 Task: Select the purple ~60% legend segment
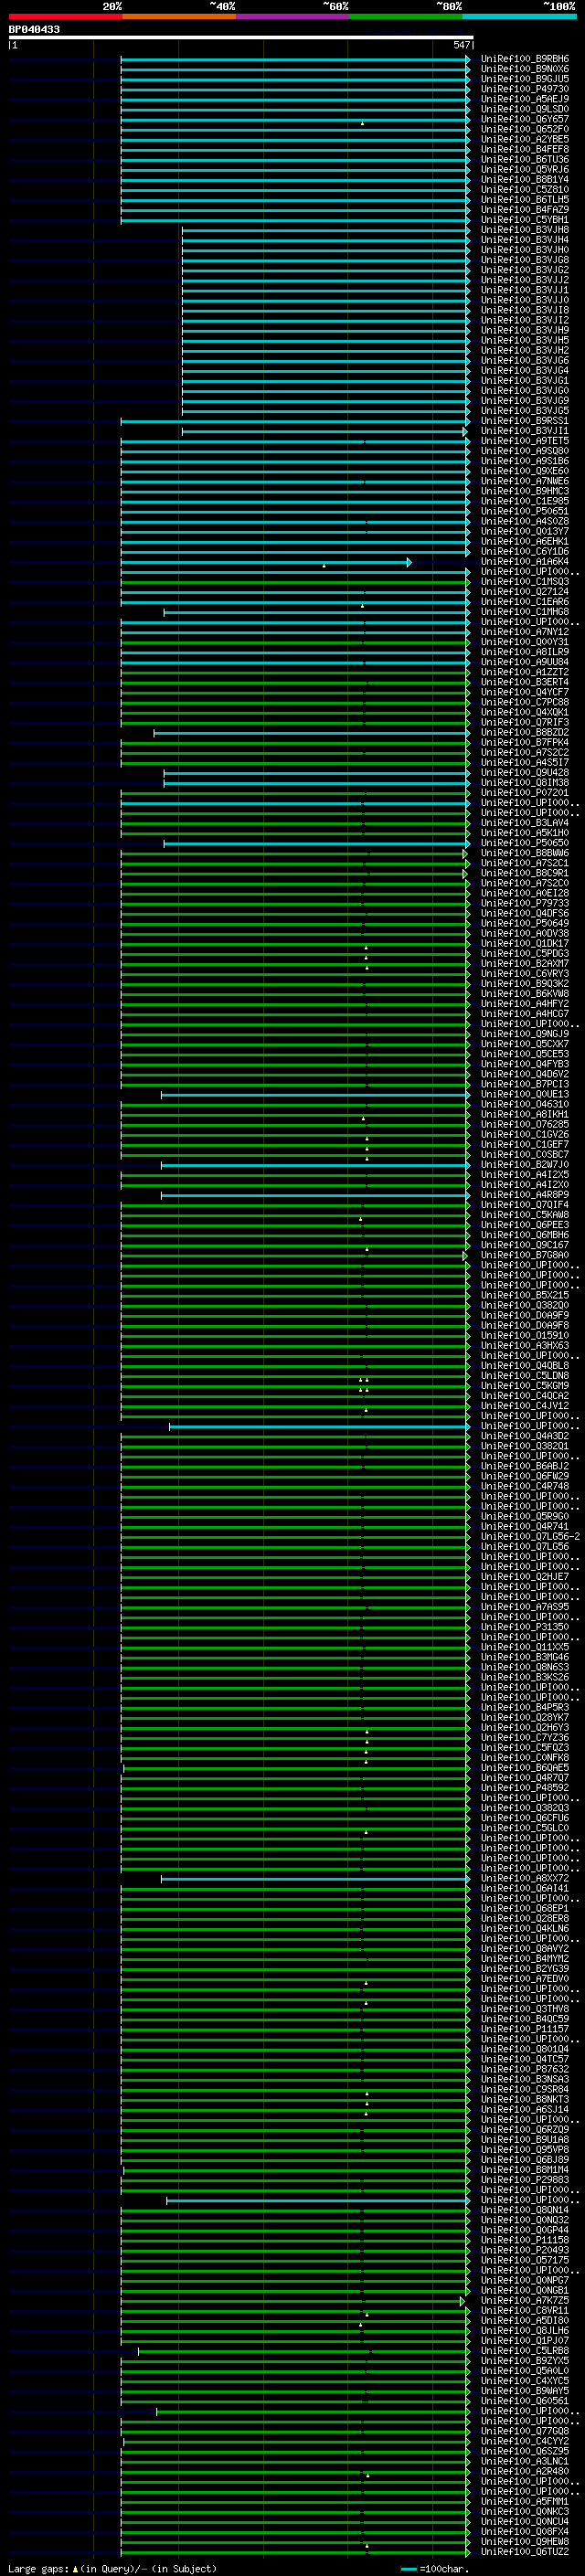(x=293, y=16)
